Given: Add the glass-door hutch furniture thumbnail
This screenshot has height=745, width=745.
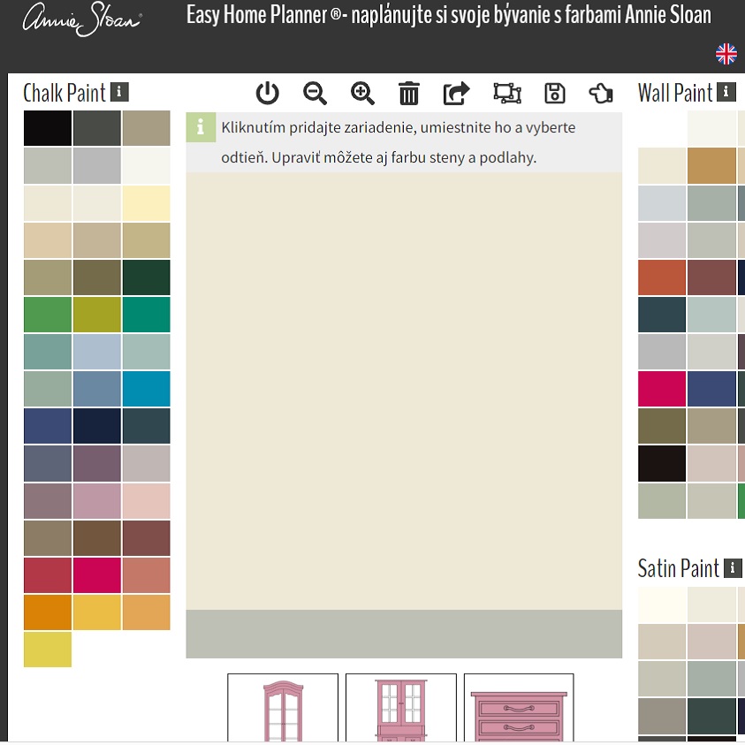Looking at the screenshot, I should click(x=400, y=708).
